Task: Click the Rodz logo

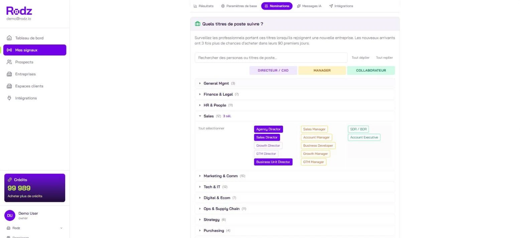Action: click(19, 11)
